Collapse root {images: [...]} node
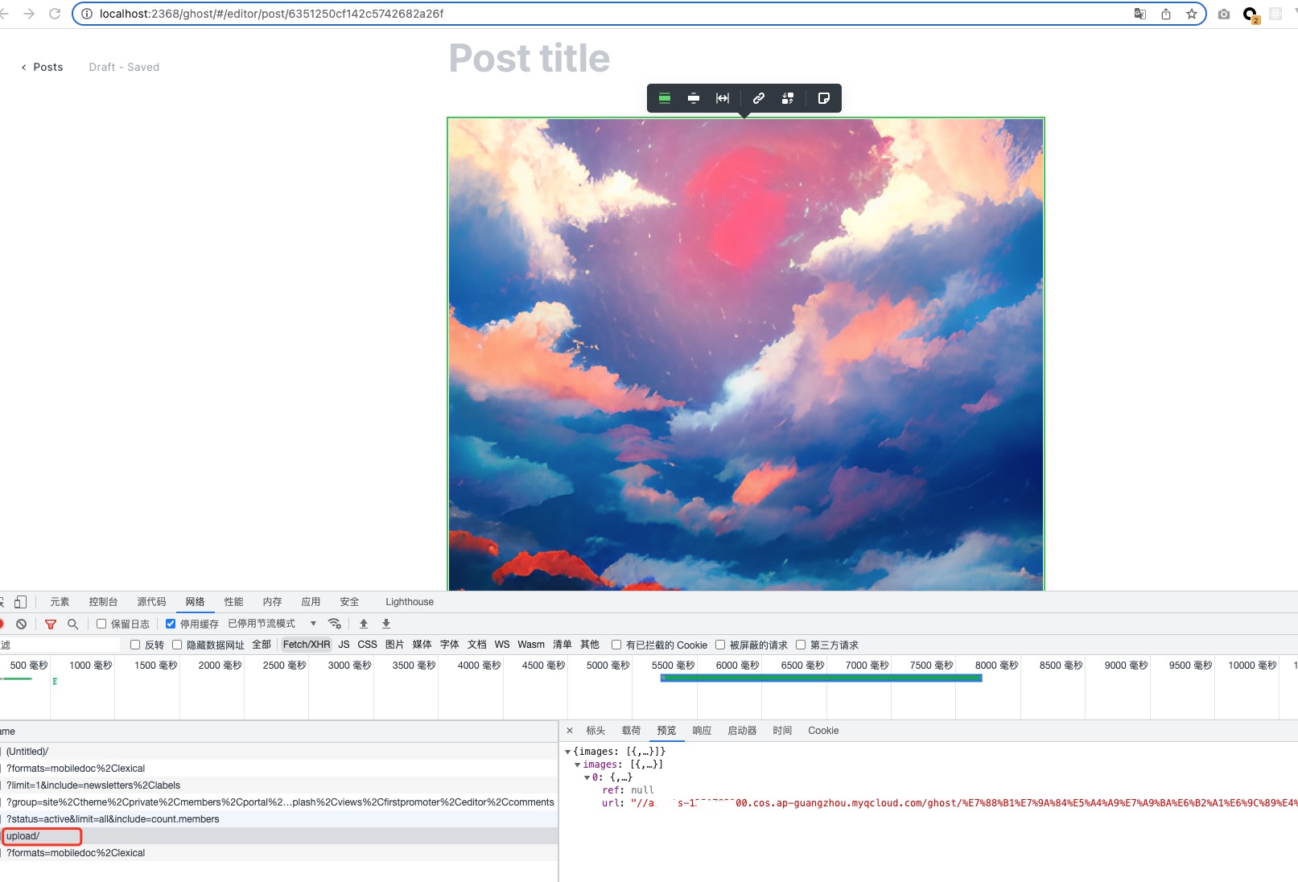The height and width of the screenshot is (882, 1298). [x=568, y=752]
